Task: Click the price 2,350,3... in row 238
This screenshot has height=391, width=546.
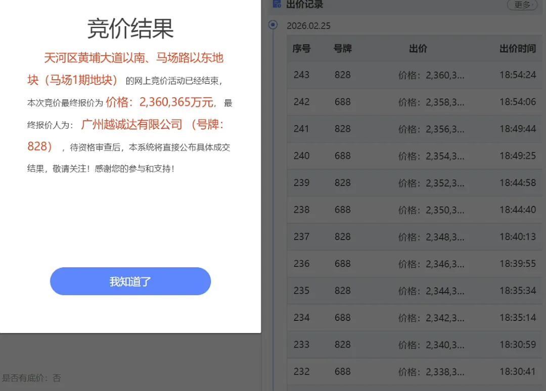Action: [x=431, y=210]
